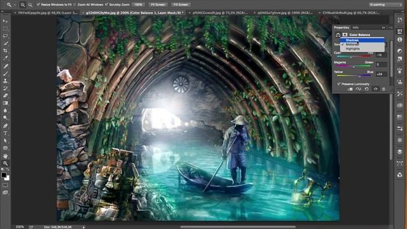Swap foreground and background colors

(x=8, y=170)
